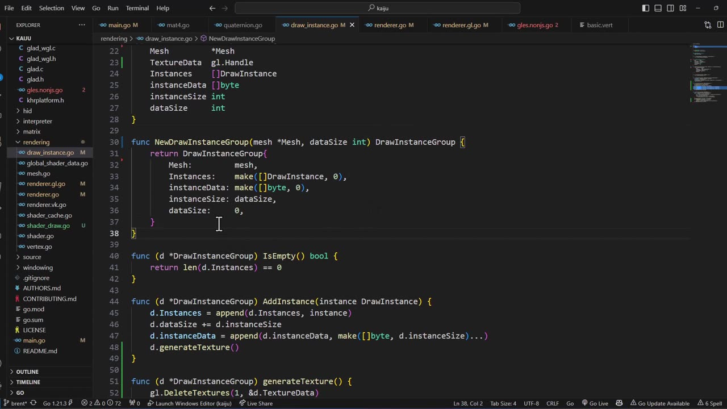
Task: Change UTF-8 file encoding
Action: tap(531, 403)
